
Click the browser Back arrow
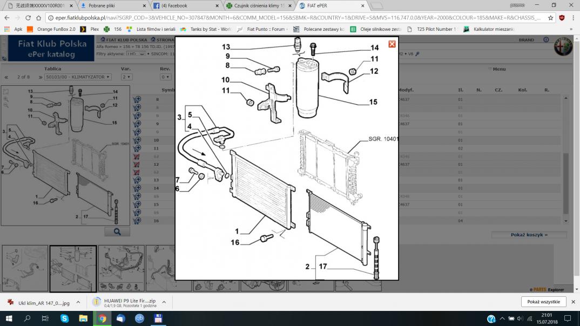7,18
